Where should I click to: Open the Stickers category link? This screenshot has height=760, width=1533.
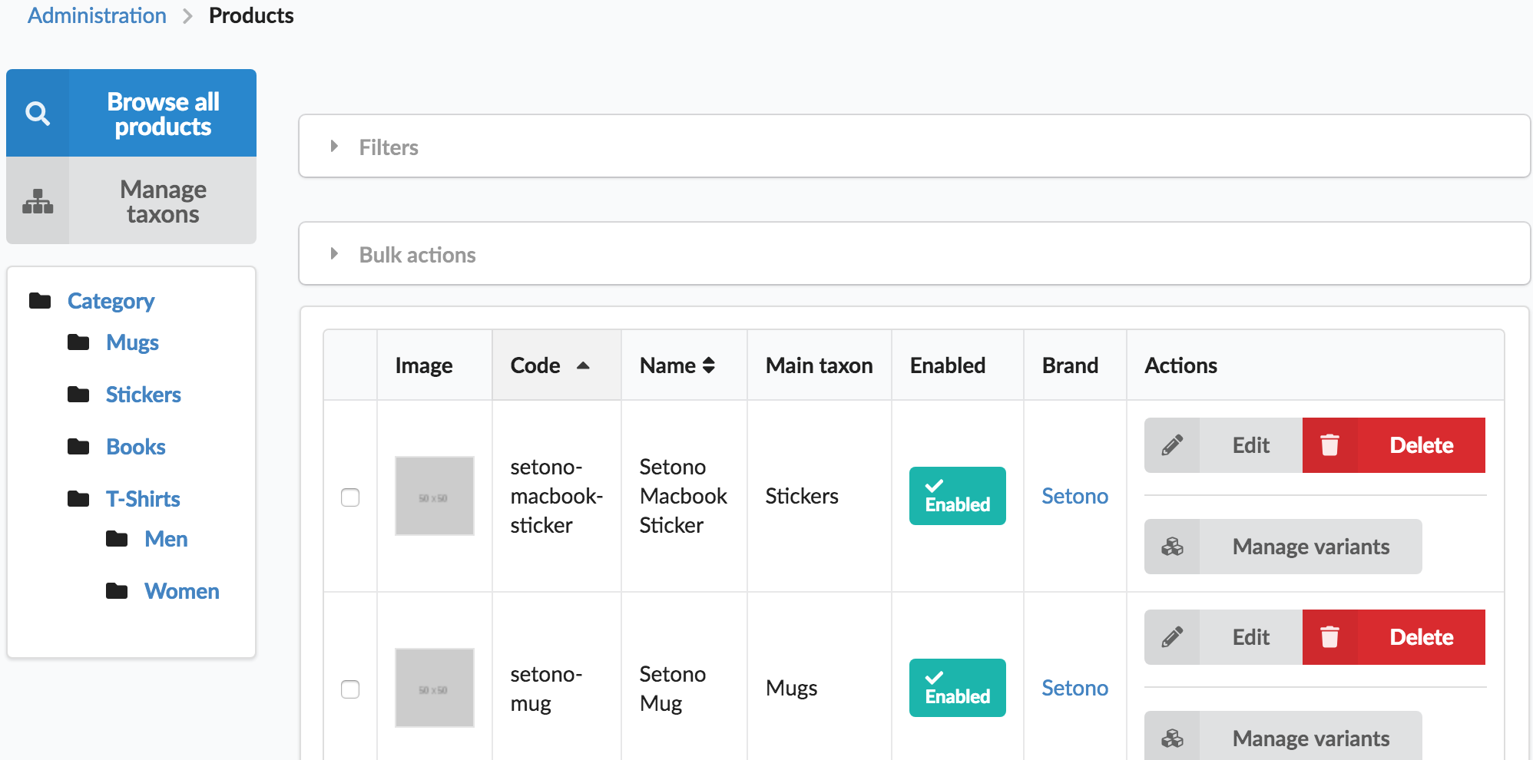[143, 395]
